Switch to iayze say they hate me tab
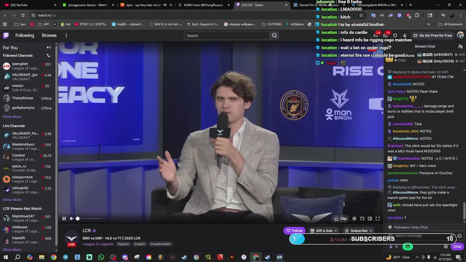The image size is (466, 262). pos(146,5)
